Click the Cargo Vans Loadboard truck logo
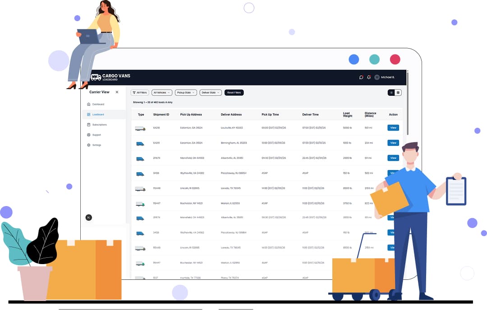The width and height of the screenshot is (487, 310). [96, 77]
